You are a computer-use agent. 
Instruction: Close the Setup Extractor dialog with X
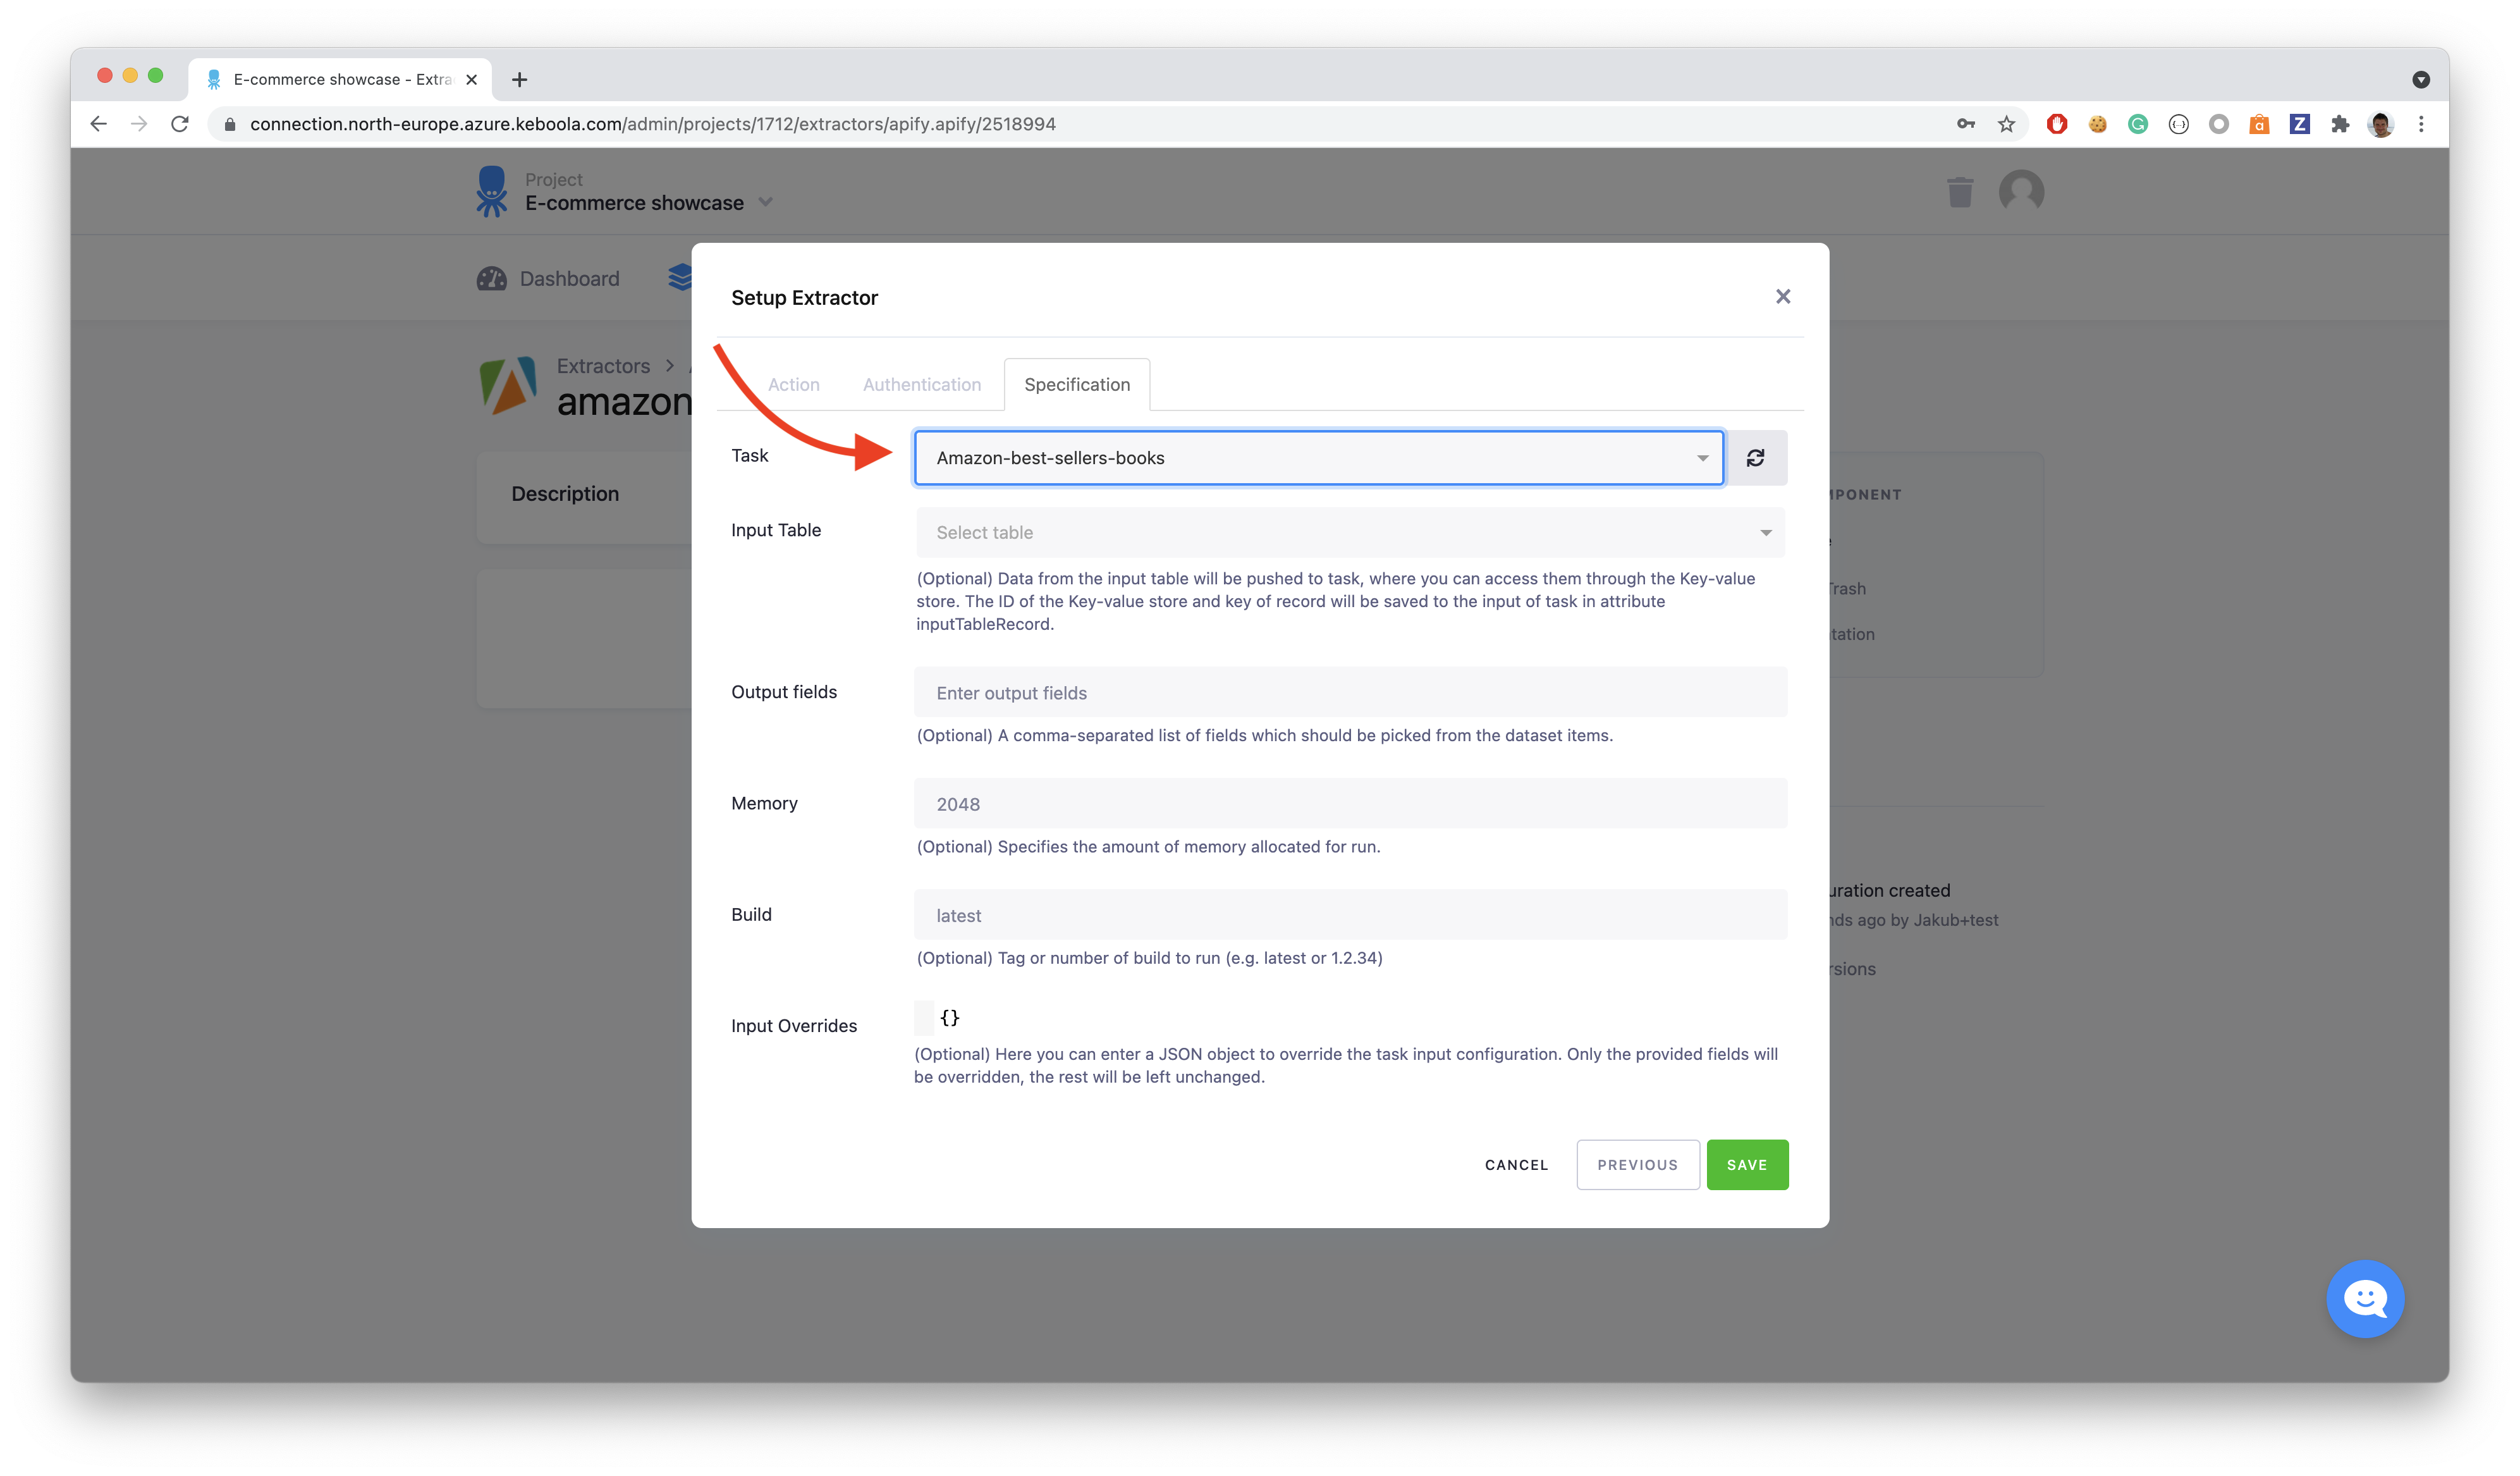click(x=1782, y=296)
